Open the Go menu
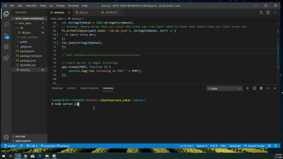 click(x=51, y=6)
